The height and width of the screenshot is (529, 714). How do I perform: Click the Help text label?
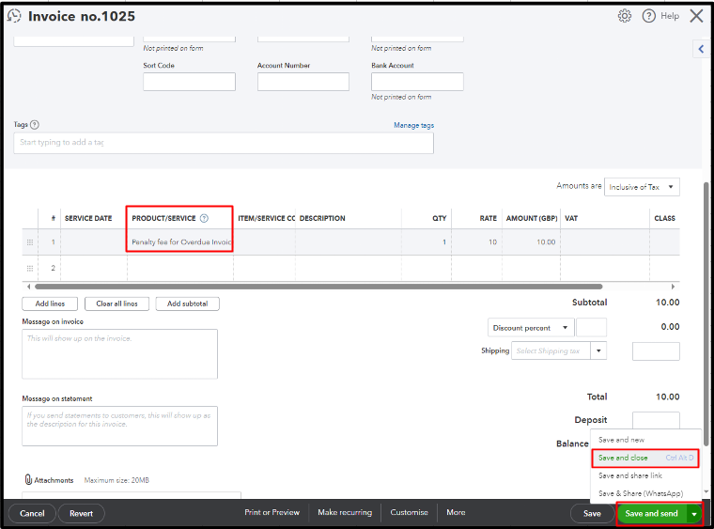tap(670, 16)
